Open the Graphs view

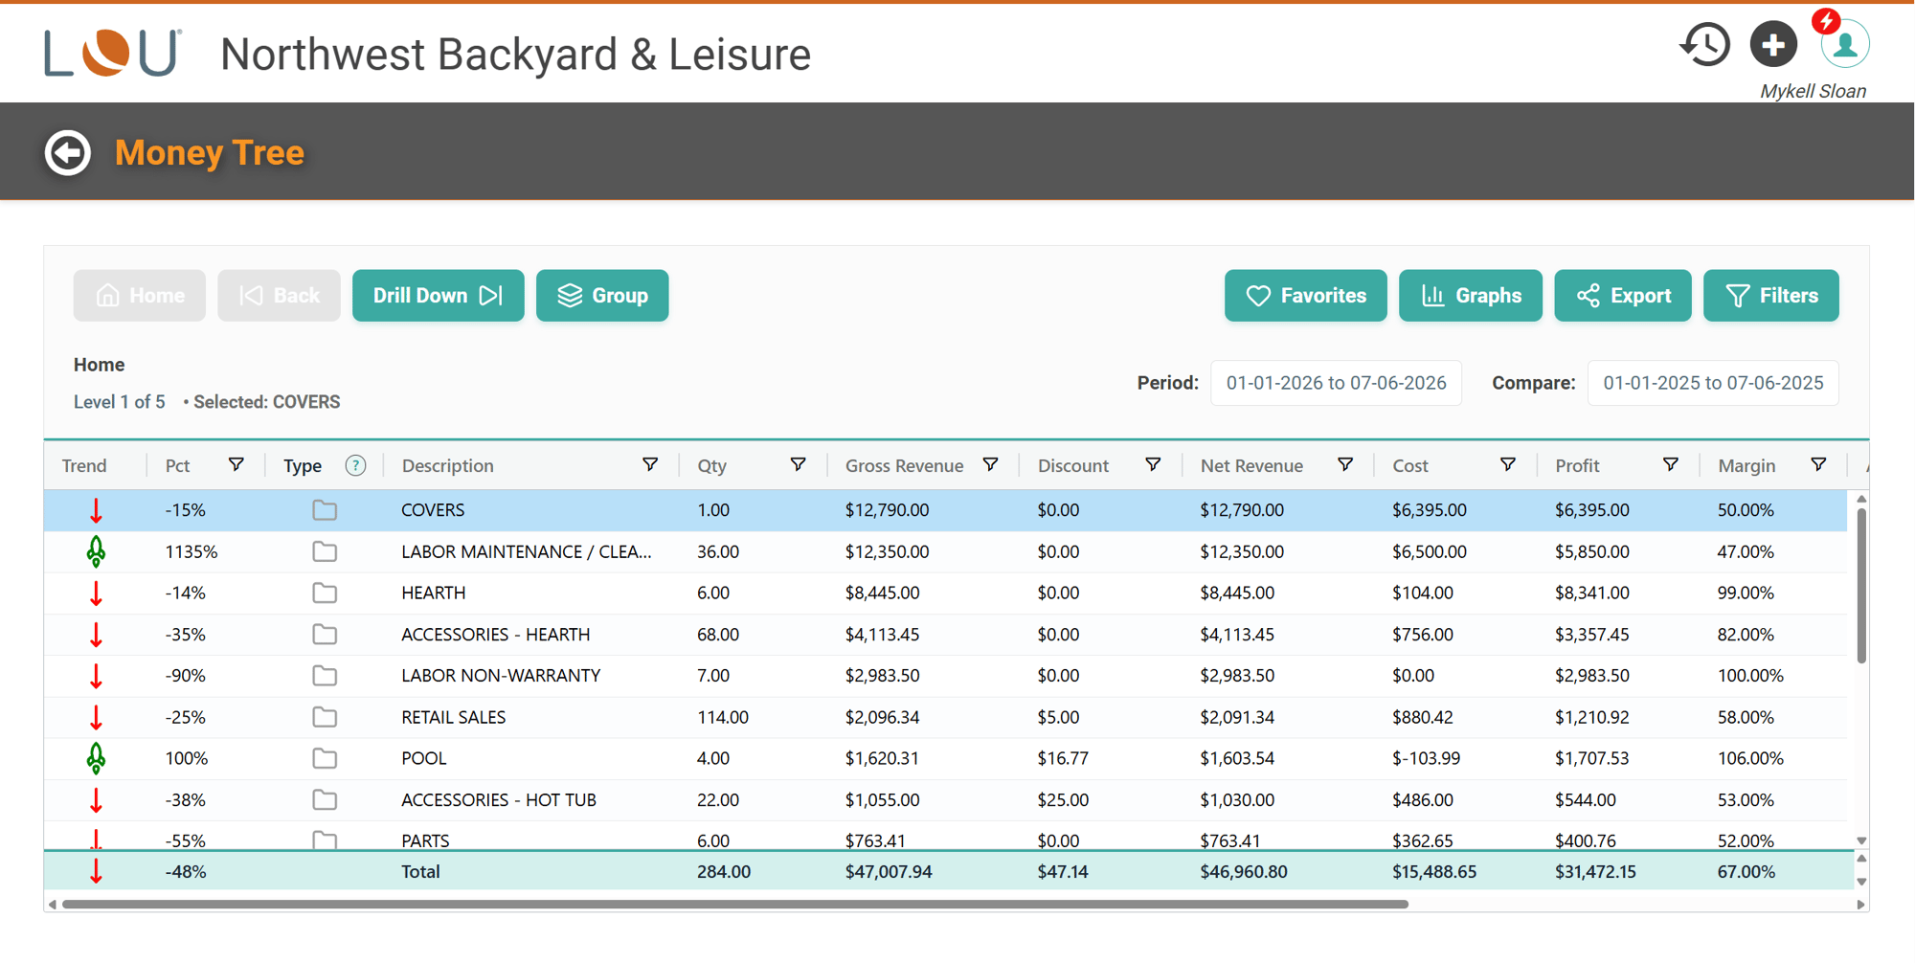tap(1470, 296)
